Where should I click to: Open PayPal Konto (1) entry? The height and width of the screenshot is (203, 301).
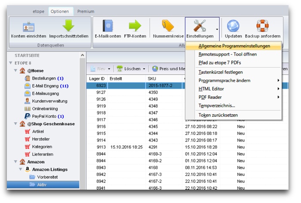[x=44, y=117]
